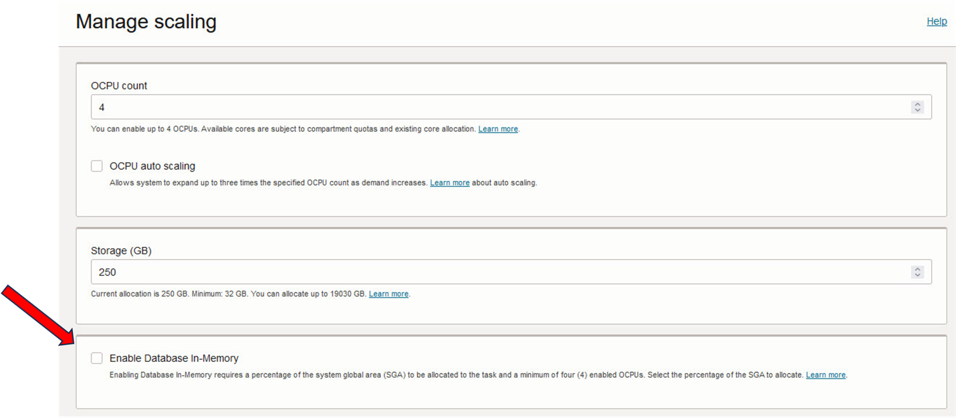Increase OCPU count with the up arrow
Screen dimensions: 956x418
(x=917, y=104)
